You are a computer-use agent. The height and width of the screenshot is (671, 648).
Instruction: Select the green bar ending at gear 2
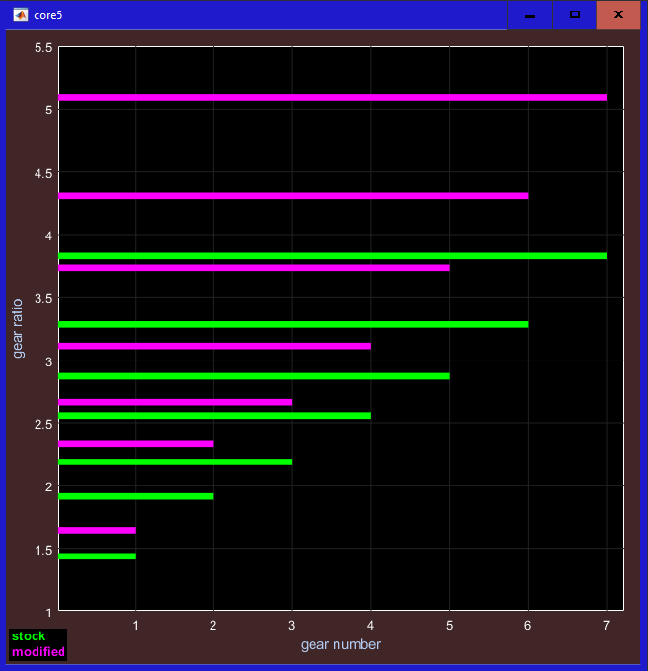tap(136, 496)
